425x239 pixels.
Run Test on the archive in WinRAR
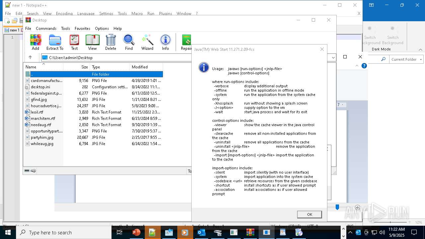coord(74,42)
